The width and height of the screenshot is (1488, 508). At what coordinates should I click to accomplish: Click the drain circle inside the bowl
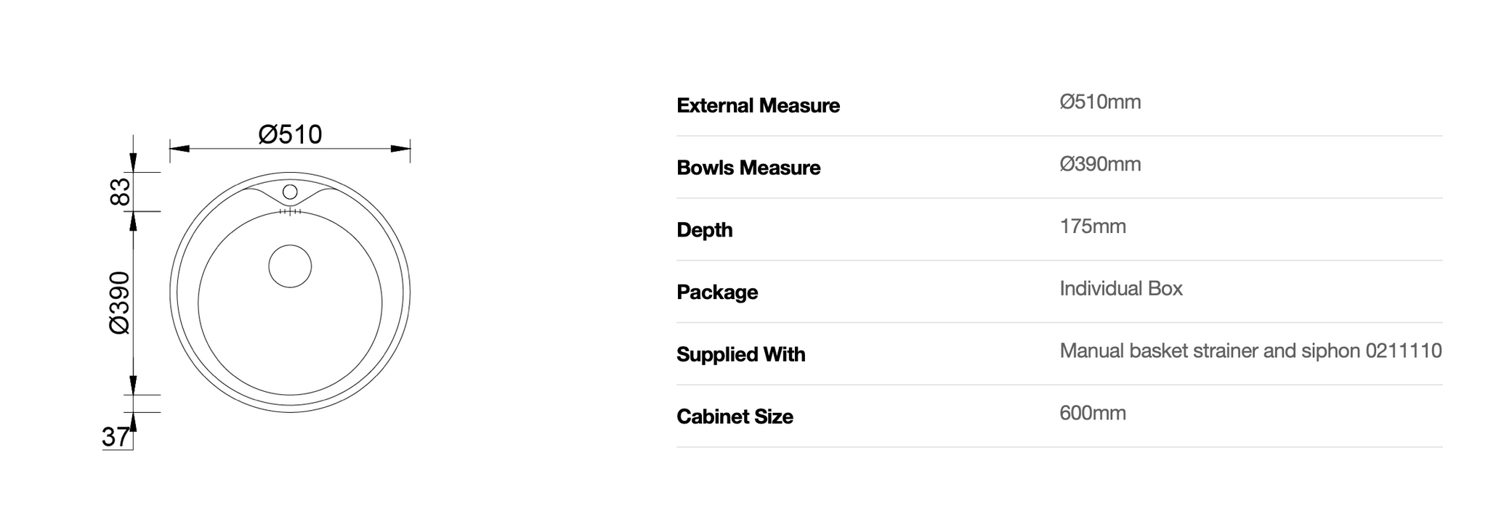290,266
